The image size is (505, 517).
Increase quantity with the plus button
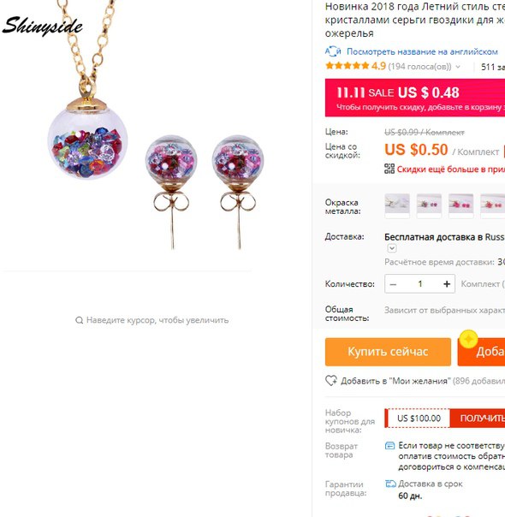point(447,284)
